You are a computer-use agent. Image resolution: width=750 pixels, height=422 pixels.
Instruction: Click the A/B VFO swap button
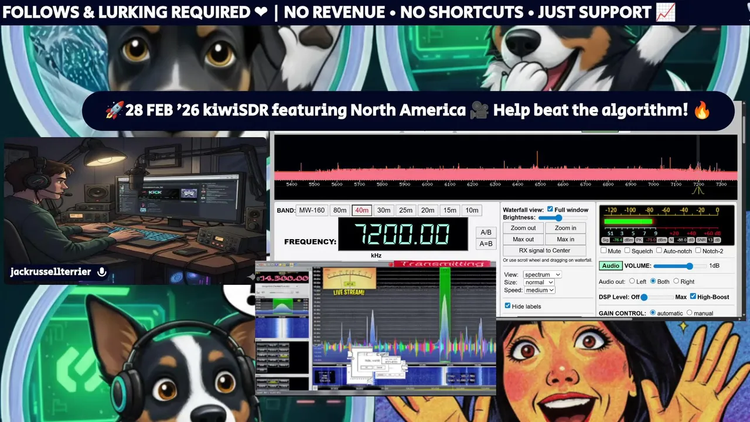click(486, 232)
